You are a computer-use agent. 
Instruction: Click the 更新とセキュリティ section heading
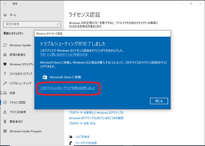(13, 33)
